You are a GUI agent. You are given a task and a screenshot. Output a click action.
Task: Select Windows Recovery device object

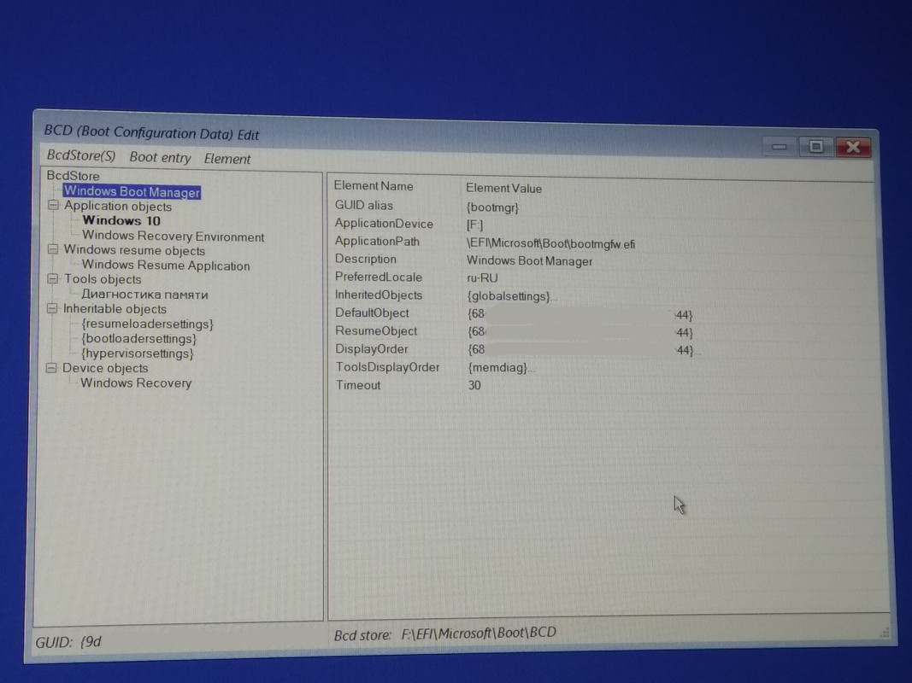tap(136, 382)
